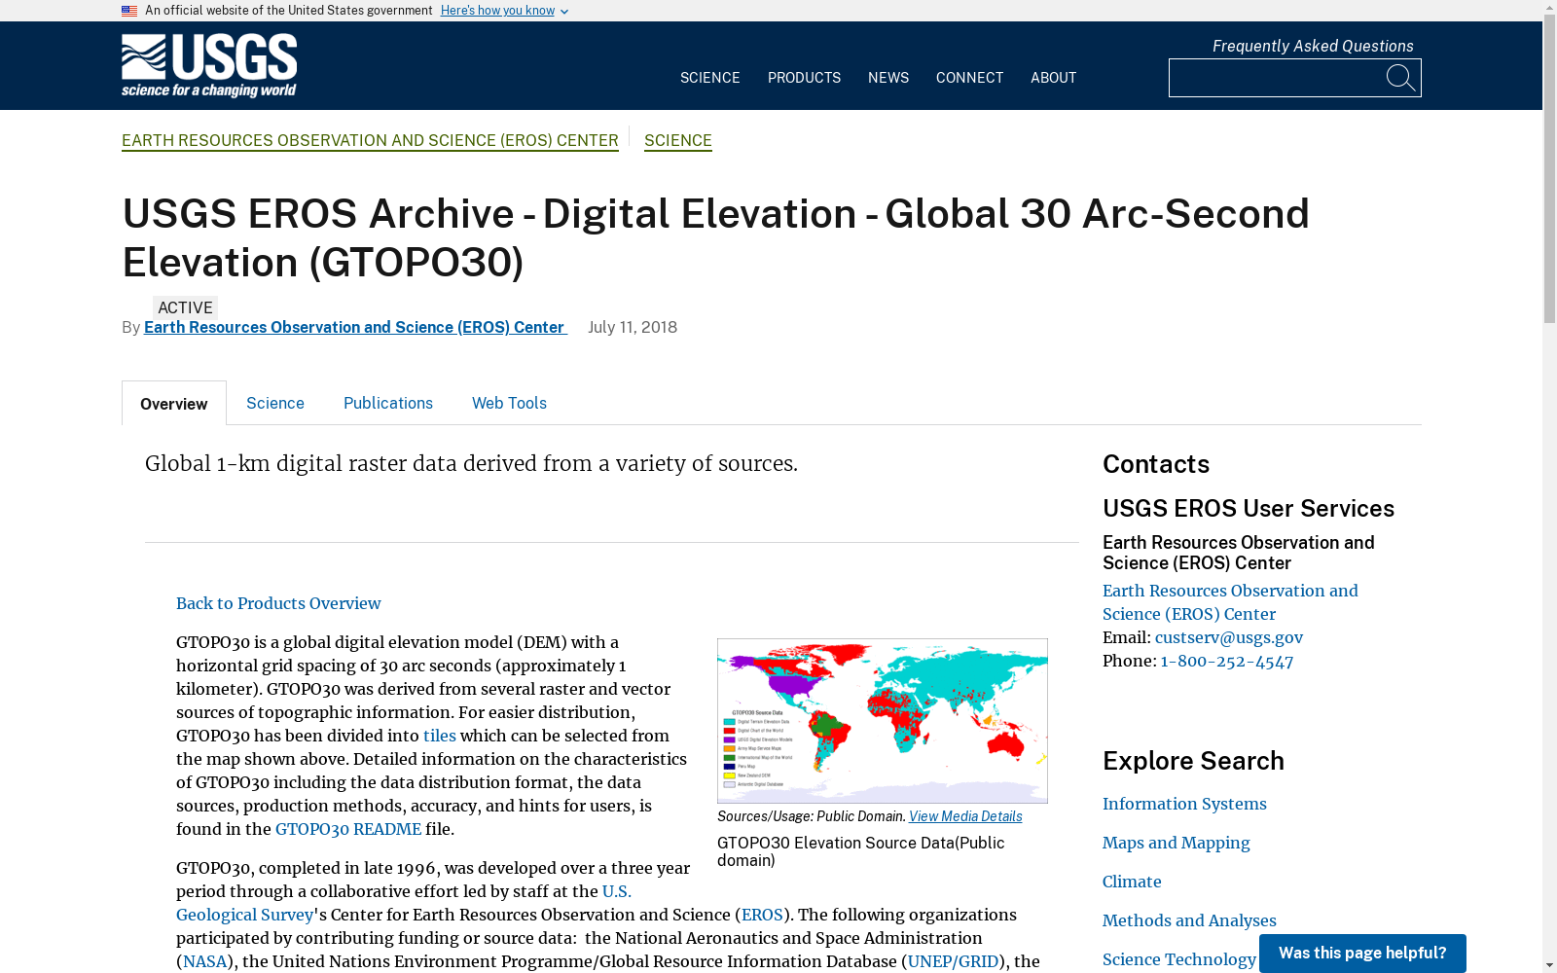Open the Connect nav menu
Image resolution: width=1557 pixels, height=973 pixels.
coord(969,78)
